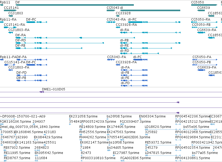222x162 pixels.
Task: Click the EC27987.5prime EST label
Action: coord(126,153)
